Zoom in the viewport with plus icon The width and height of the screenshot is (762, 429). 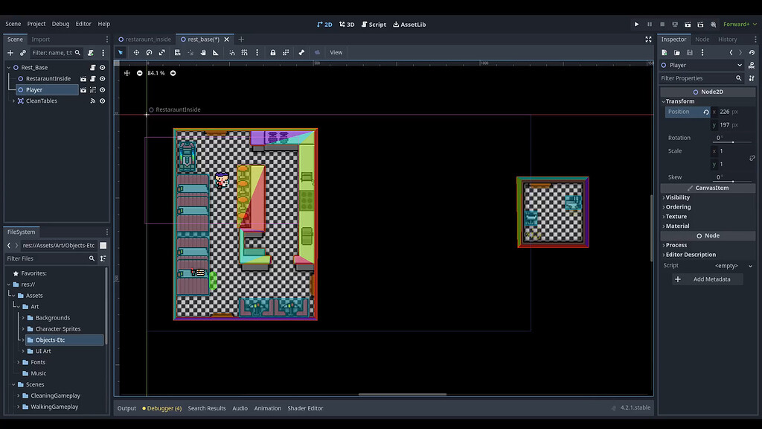pos(173,73)
